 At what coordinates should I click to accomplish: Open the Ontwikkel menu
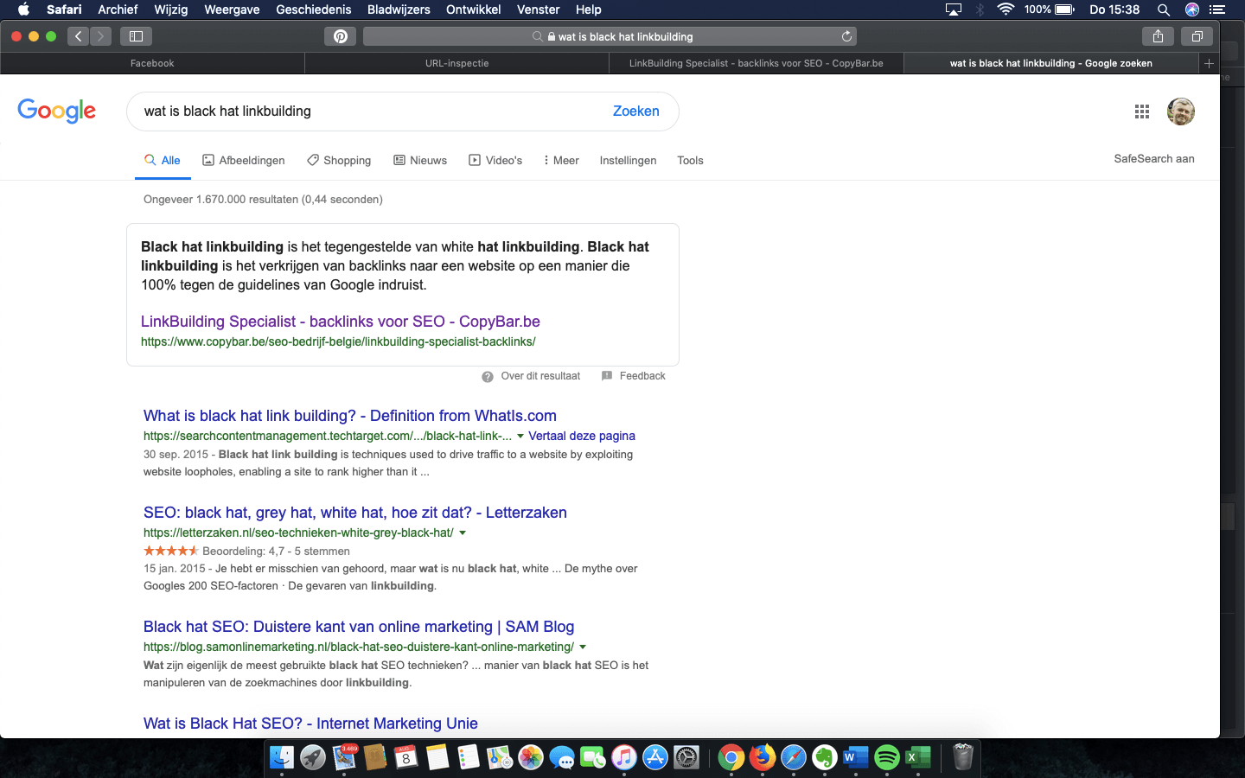pos(473,10)
